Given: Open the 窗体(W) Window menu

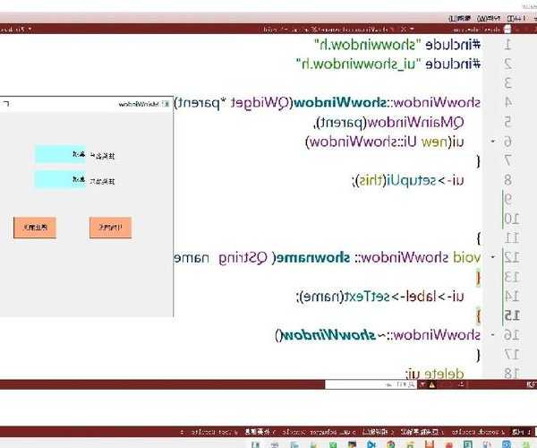Looking at the screenshot, I should click(489, 17).
